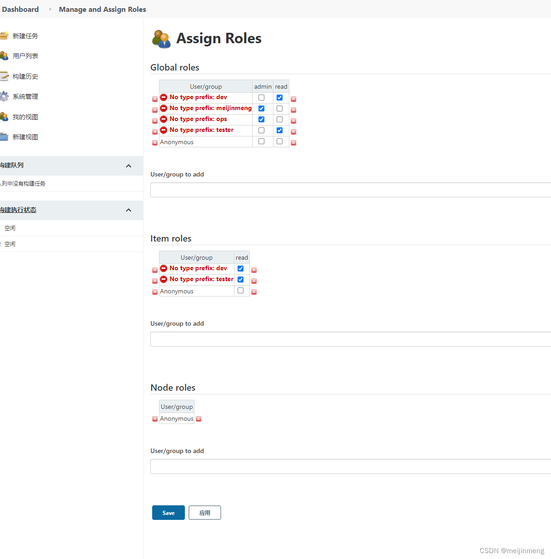Remove item-roles tester row via left delete icon

point(155,281)
